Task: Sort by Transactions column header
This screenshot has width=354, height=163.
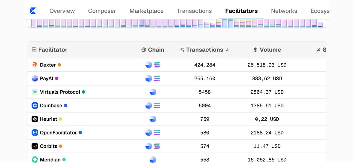Action: coord(205,50)
